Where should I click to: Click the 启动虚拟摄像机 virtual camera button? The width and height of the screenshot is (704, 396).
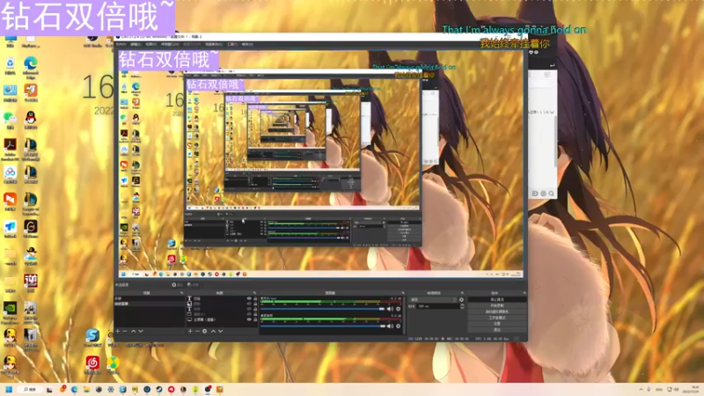pyautogui.click(x=497, y=312)
